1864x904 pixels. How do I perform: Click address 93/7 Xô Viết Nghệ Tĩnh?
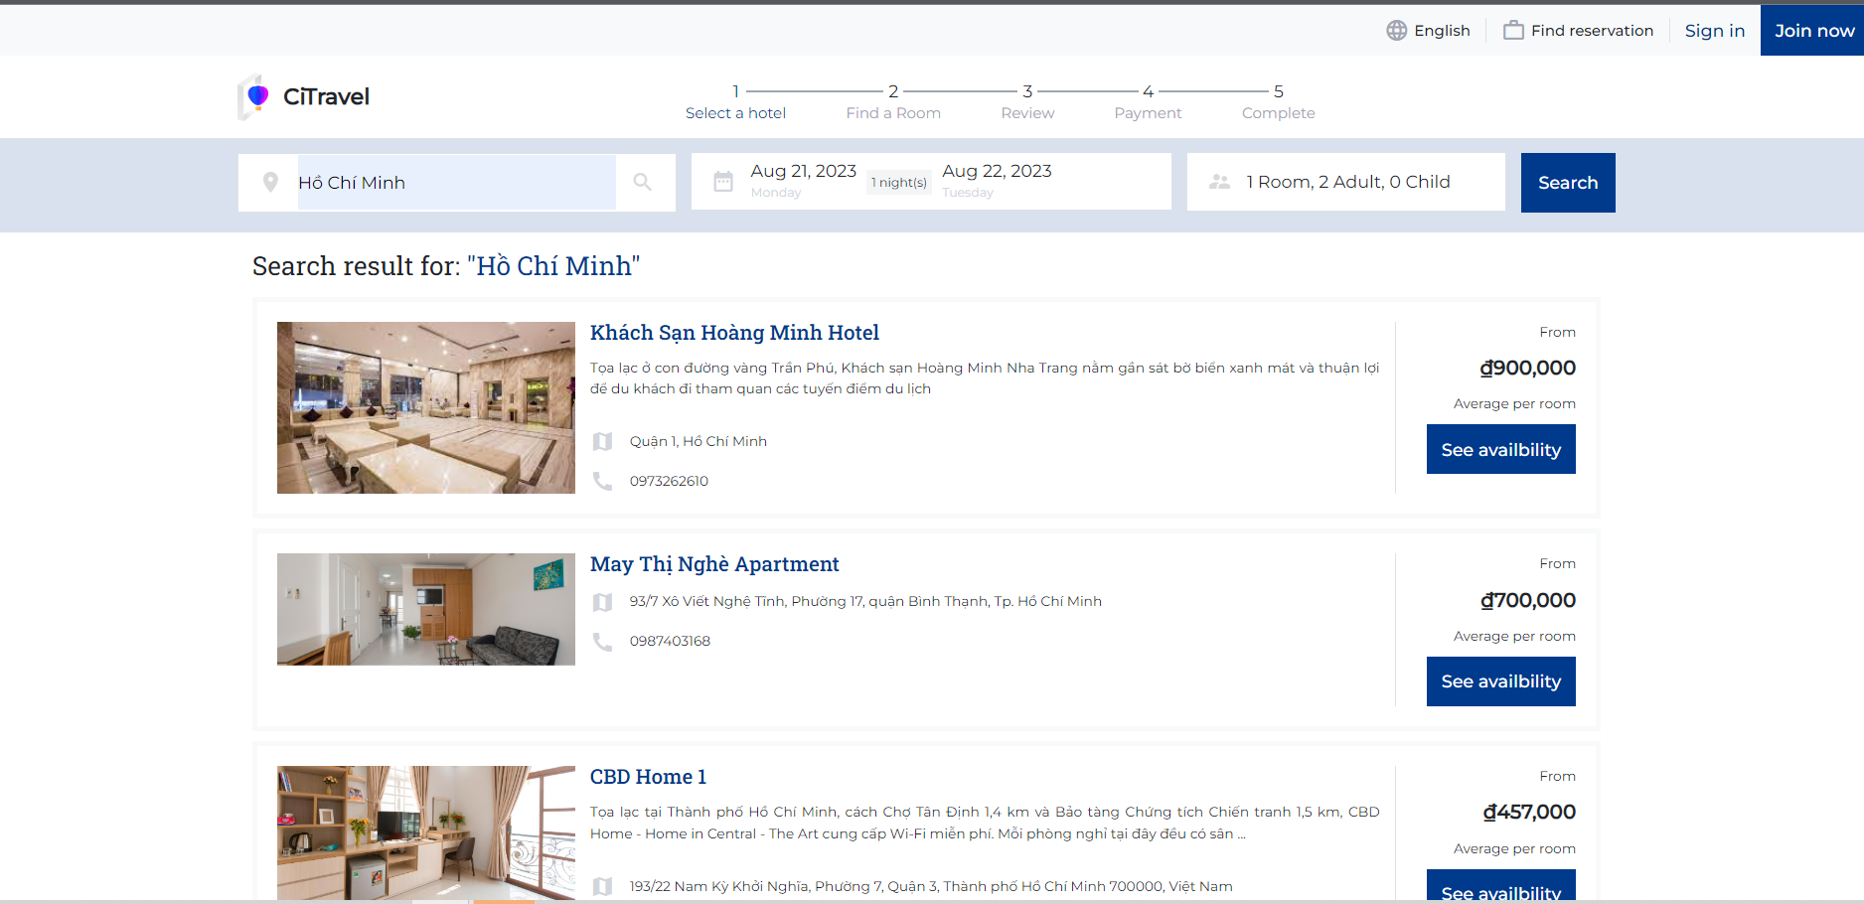point(865,602)
